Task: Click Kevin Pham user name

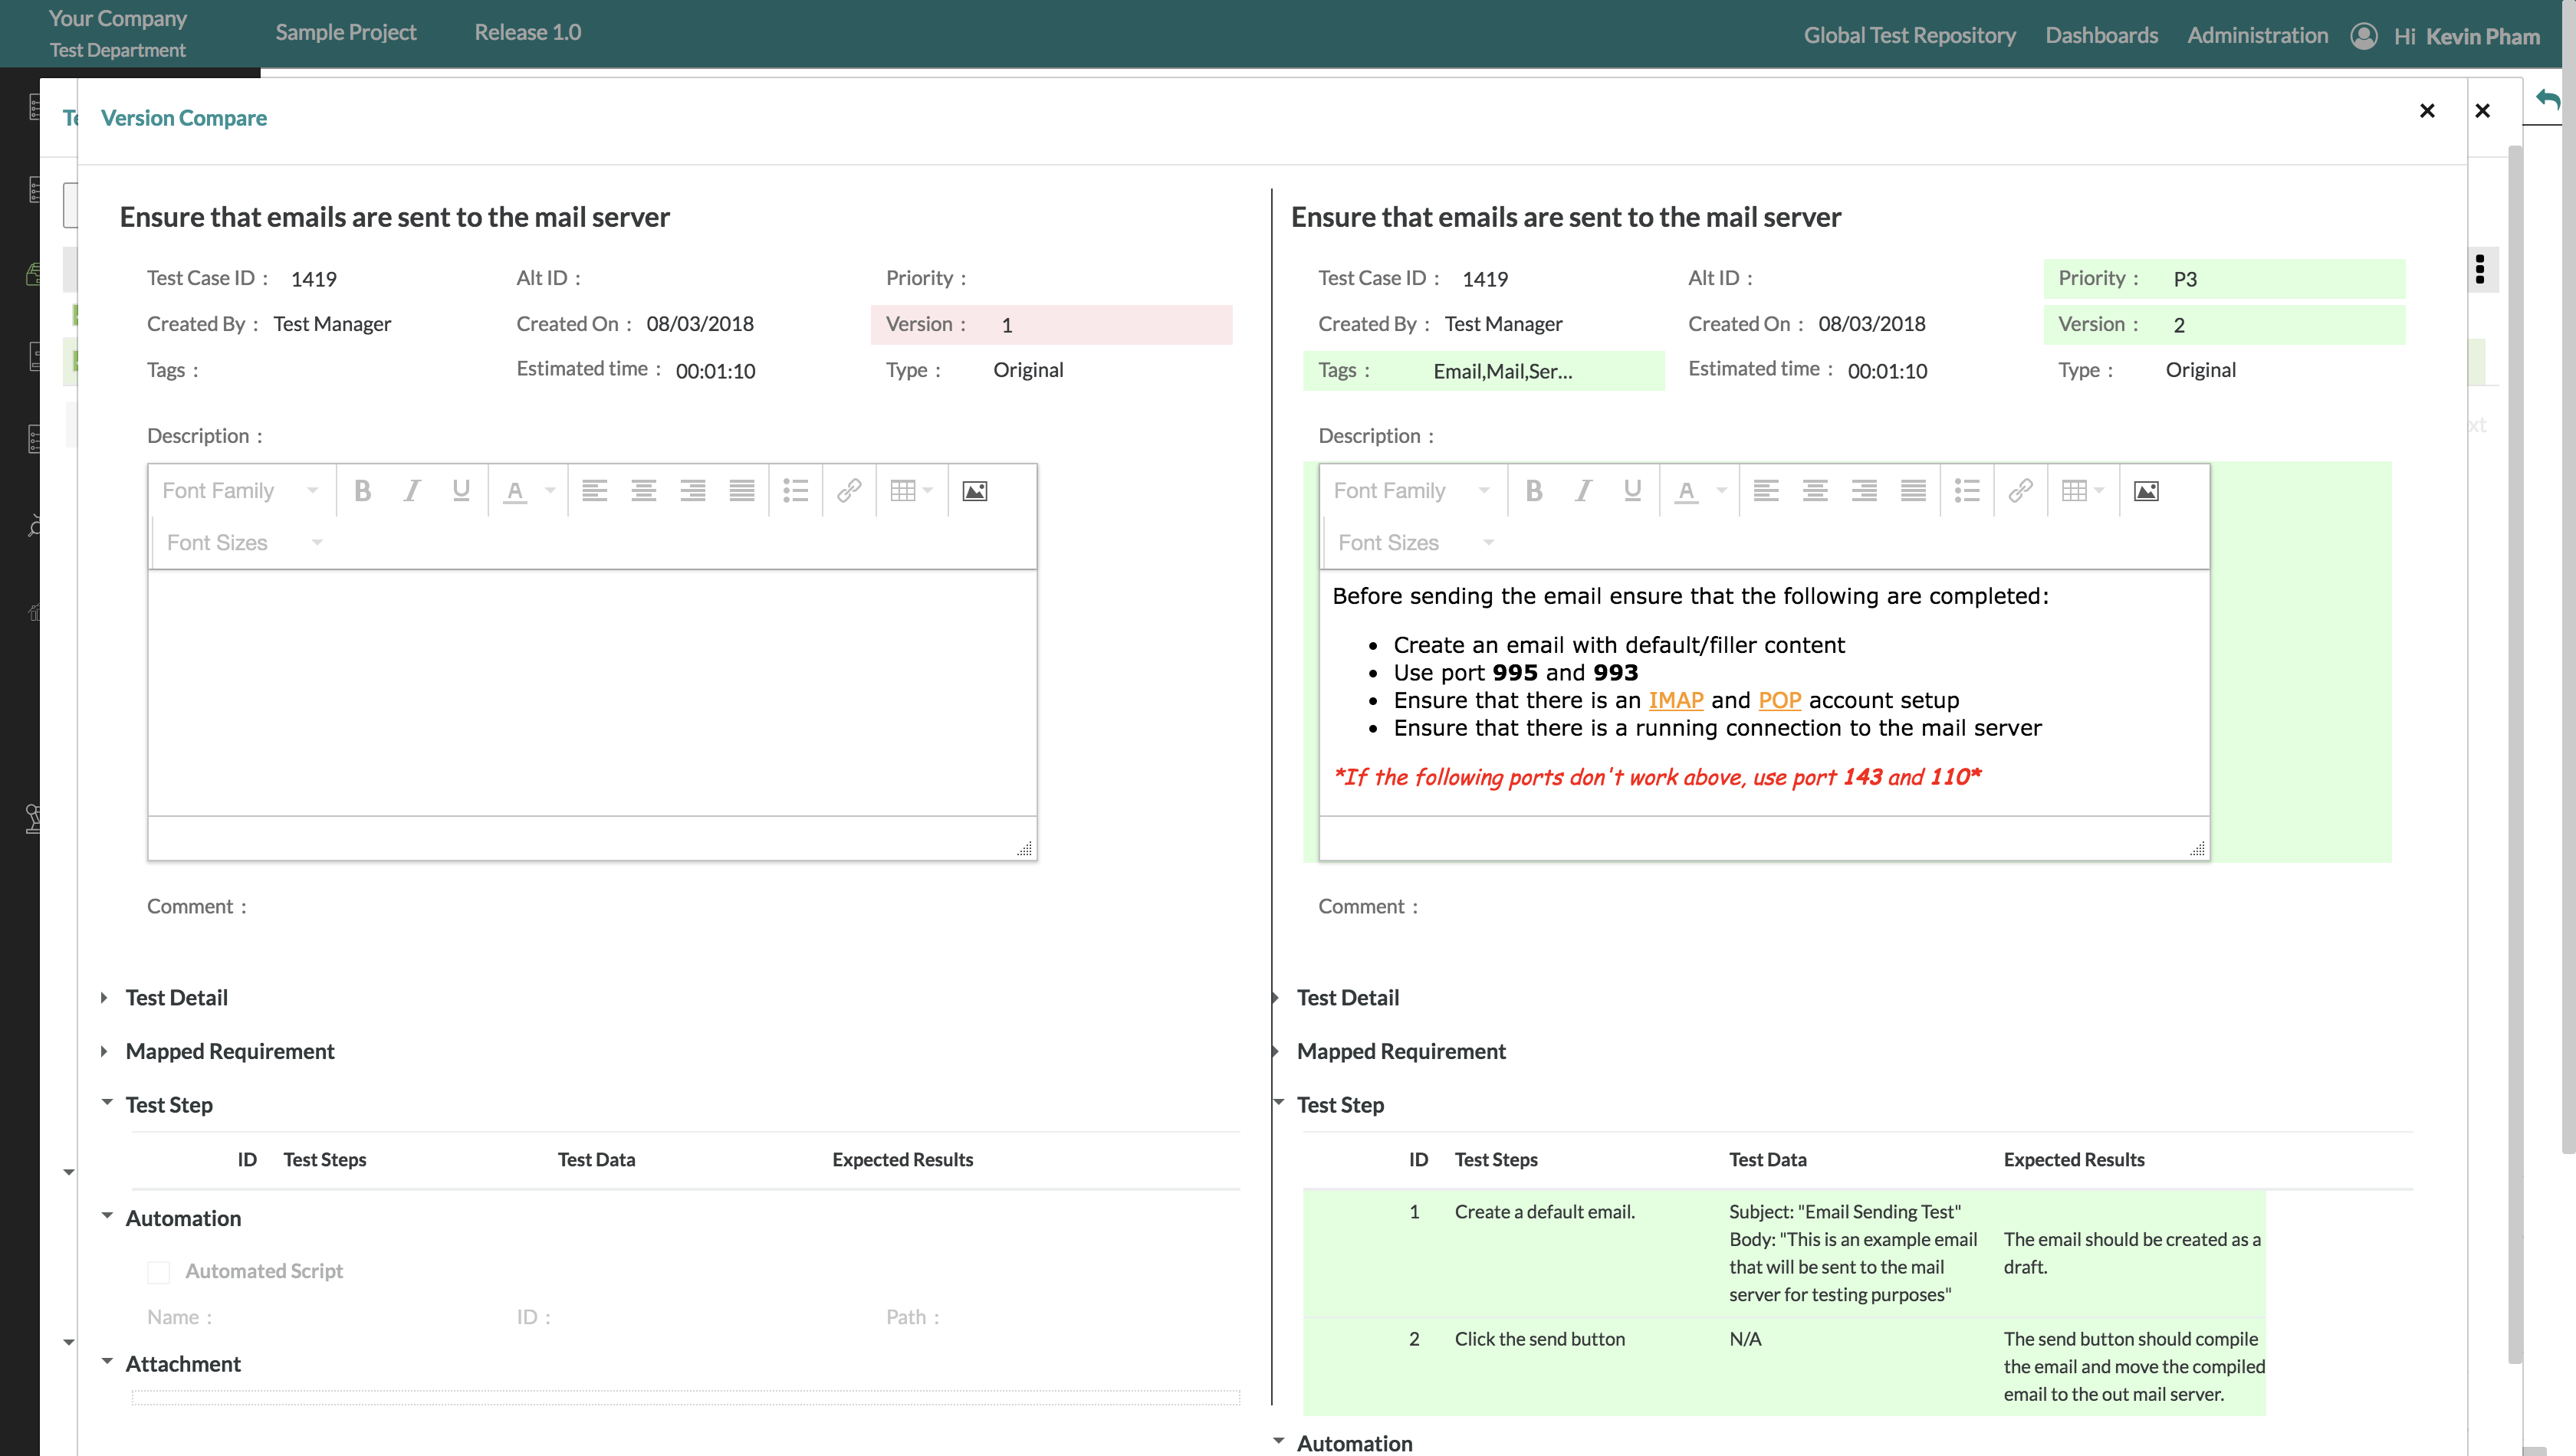Action: (2482, 37)
